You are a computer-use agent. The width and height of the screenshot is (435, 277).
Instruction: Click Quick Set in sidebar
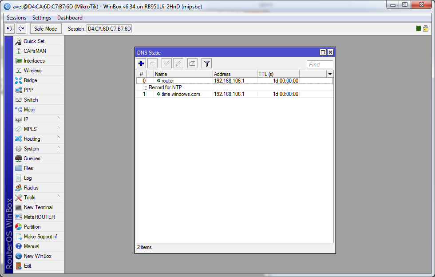pos(34,41)
